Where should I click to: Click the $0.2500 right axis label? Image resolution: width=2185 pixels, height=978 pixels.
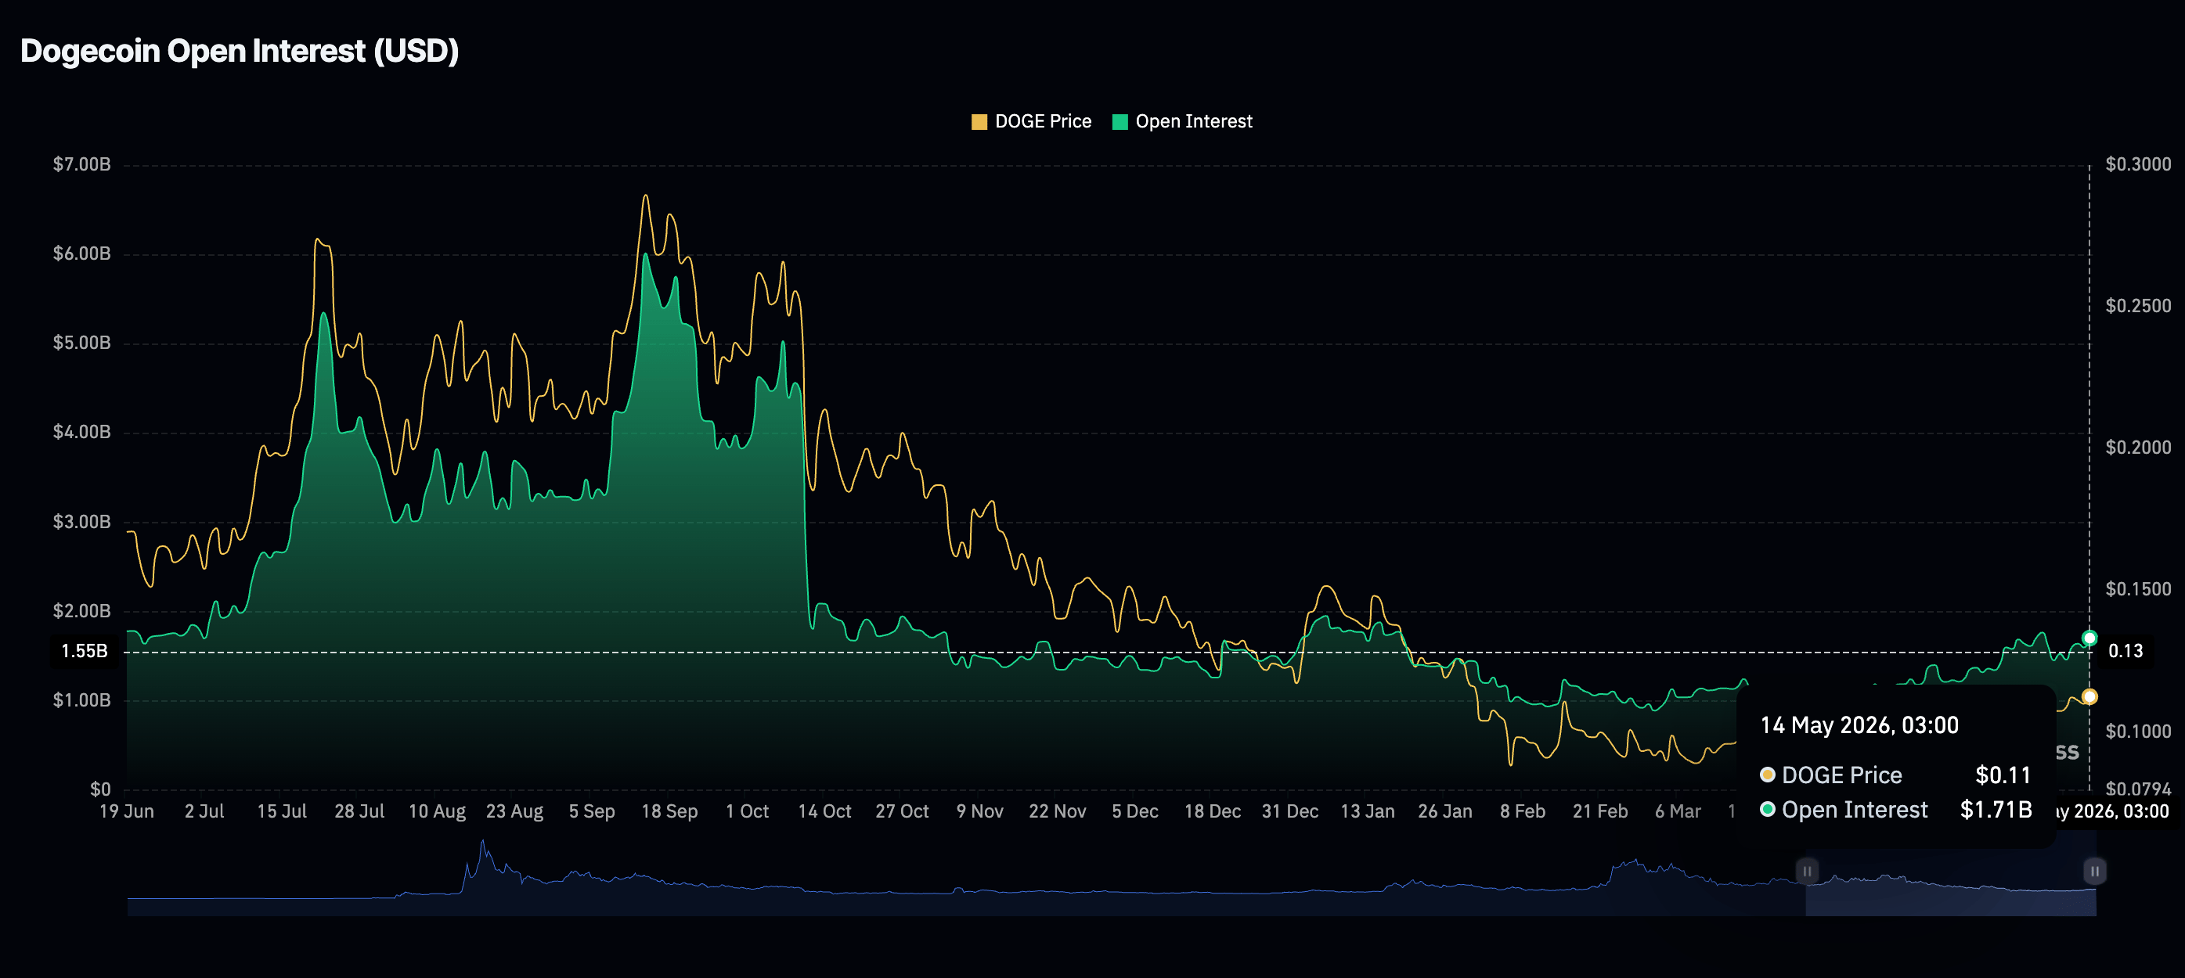click(x=2138, y=305)
